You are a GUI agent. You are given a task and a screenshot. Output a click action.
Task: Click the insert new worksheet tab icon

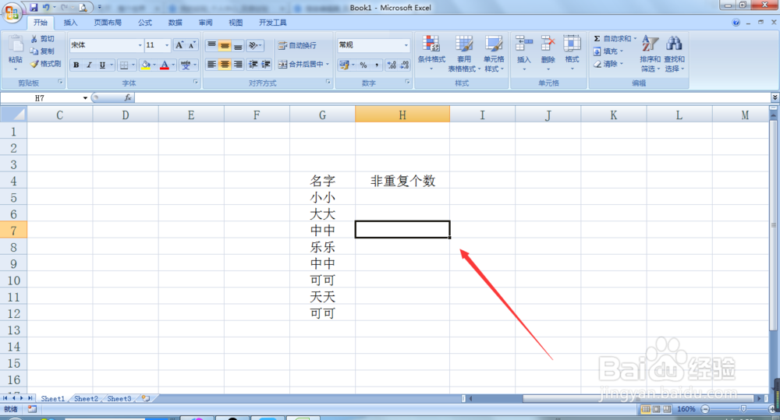(146, 399)
